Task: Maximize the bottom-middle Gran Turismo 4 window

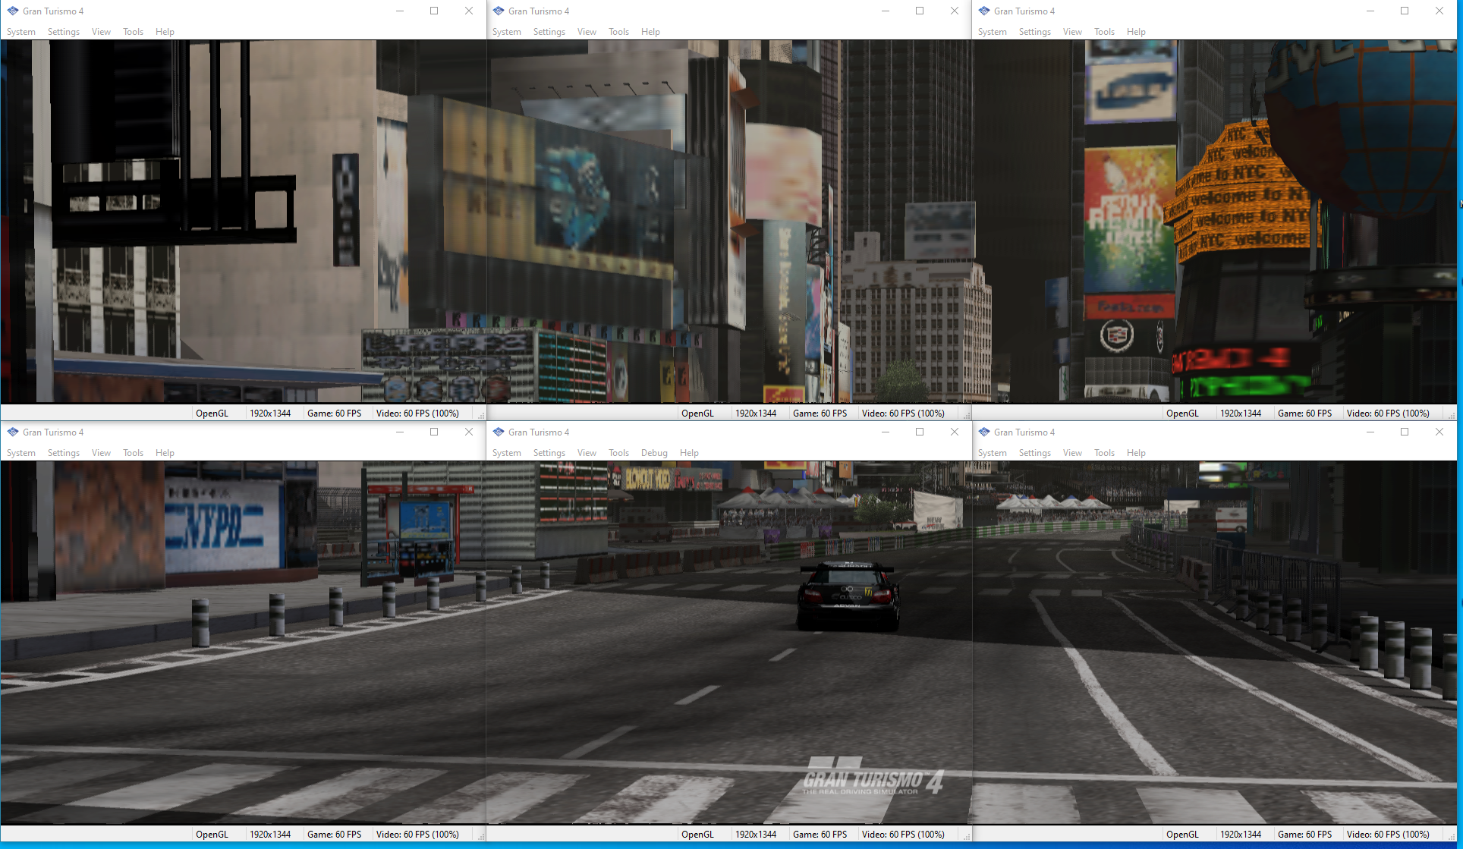Action: coord(920,432)
